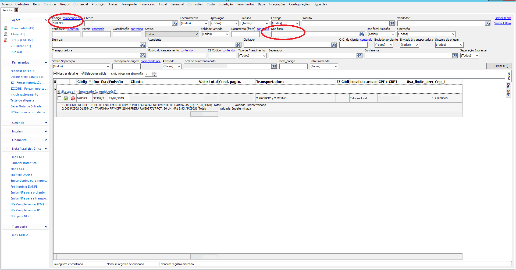Viewport: 516px width, 270px height.
Task: Open Cliente search binoculars icon
Action: click(175, 23)
